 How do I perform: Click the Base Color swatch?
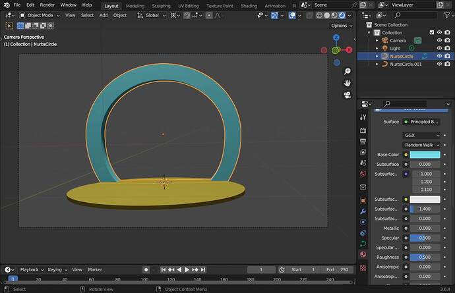pos(425,155)
